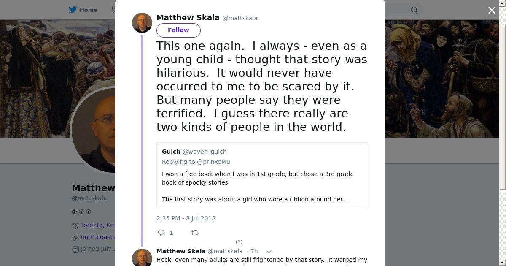The image size is (506, 266).
Task: Follow Matthew Skala
Action: [178, 30]
